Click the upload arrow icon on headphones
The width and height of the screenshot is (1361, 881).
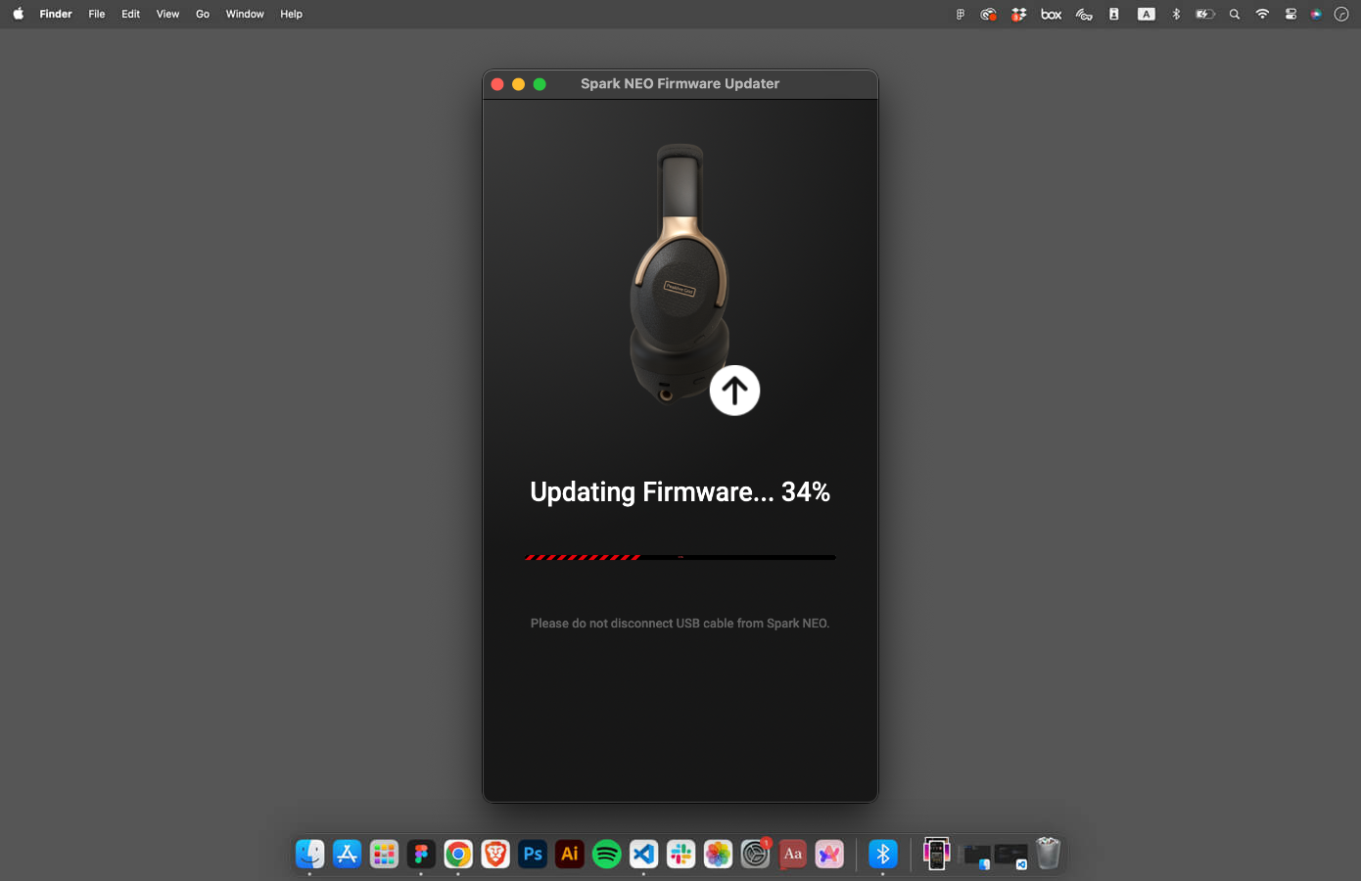tap(734, 391)
